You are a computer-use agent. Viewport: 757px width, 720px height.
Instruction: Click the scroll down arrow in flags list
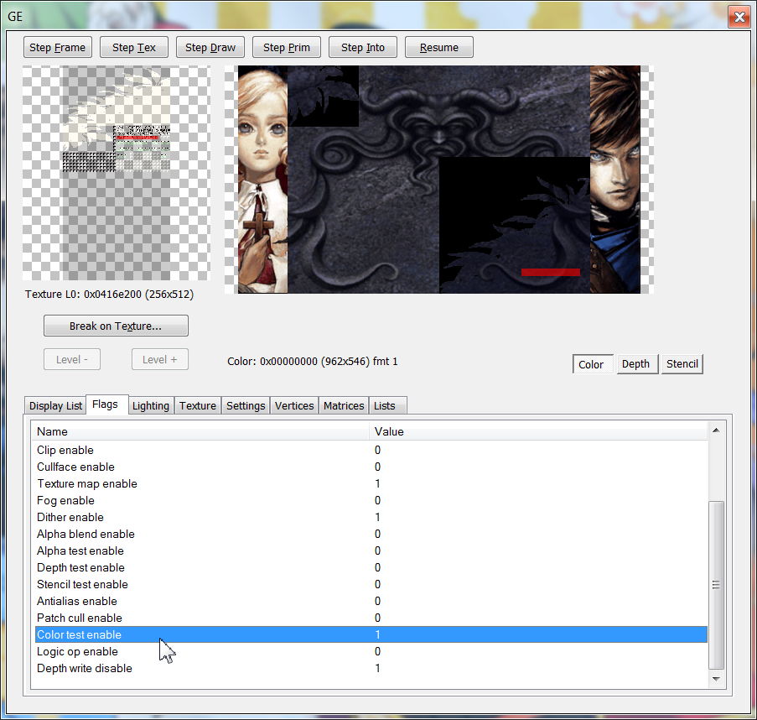[716, 678]
